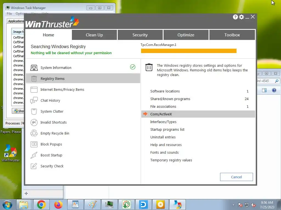Click help icon in background Explorer window
The height and width of the screenshot is (210, 281).
click(274, 90)
